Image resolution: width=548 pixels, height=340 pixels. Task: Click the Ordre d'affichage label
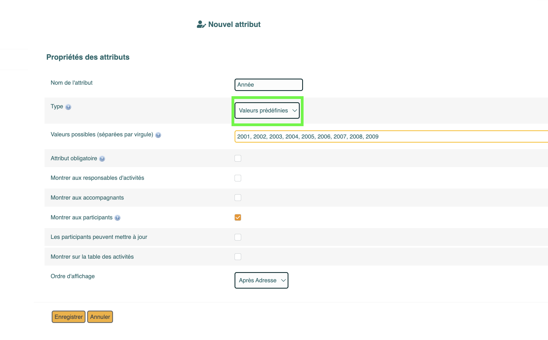click(x=73, y=276)
